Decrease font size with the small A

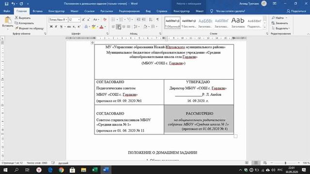point(88,19)
